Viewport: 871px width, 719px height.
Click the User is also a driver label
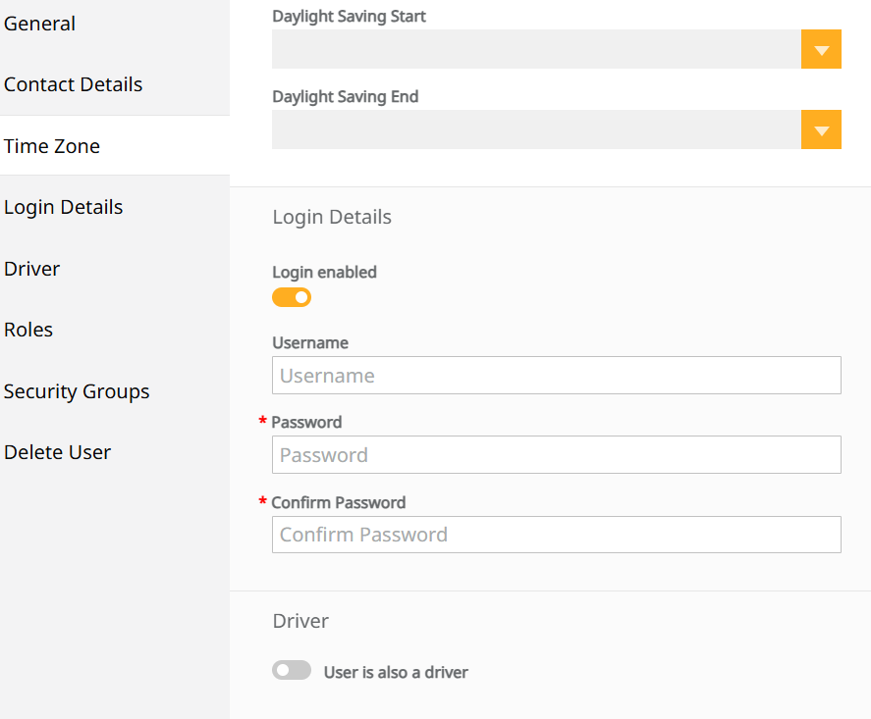tap(396, 672)
